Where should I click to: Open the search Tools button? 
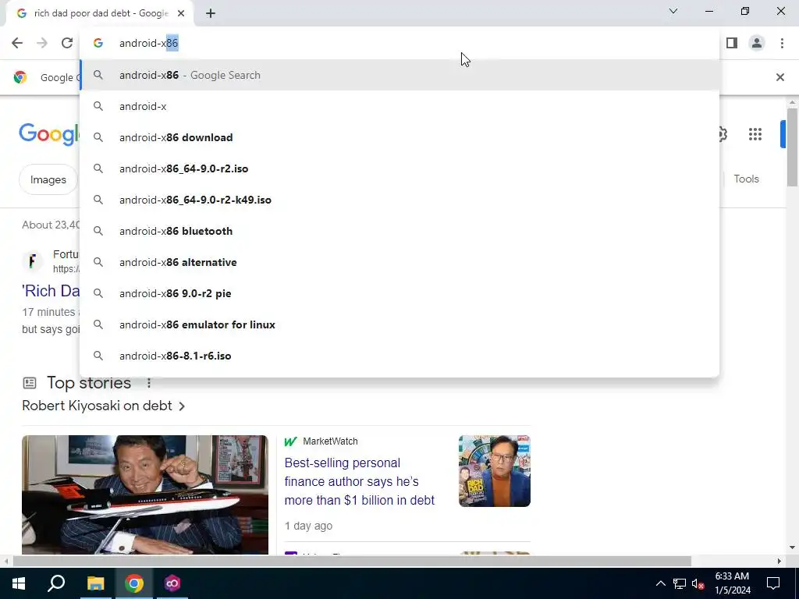[746, 179]
